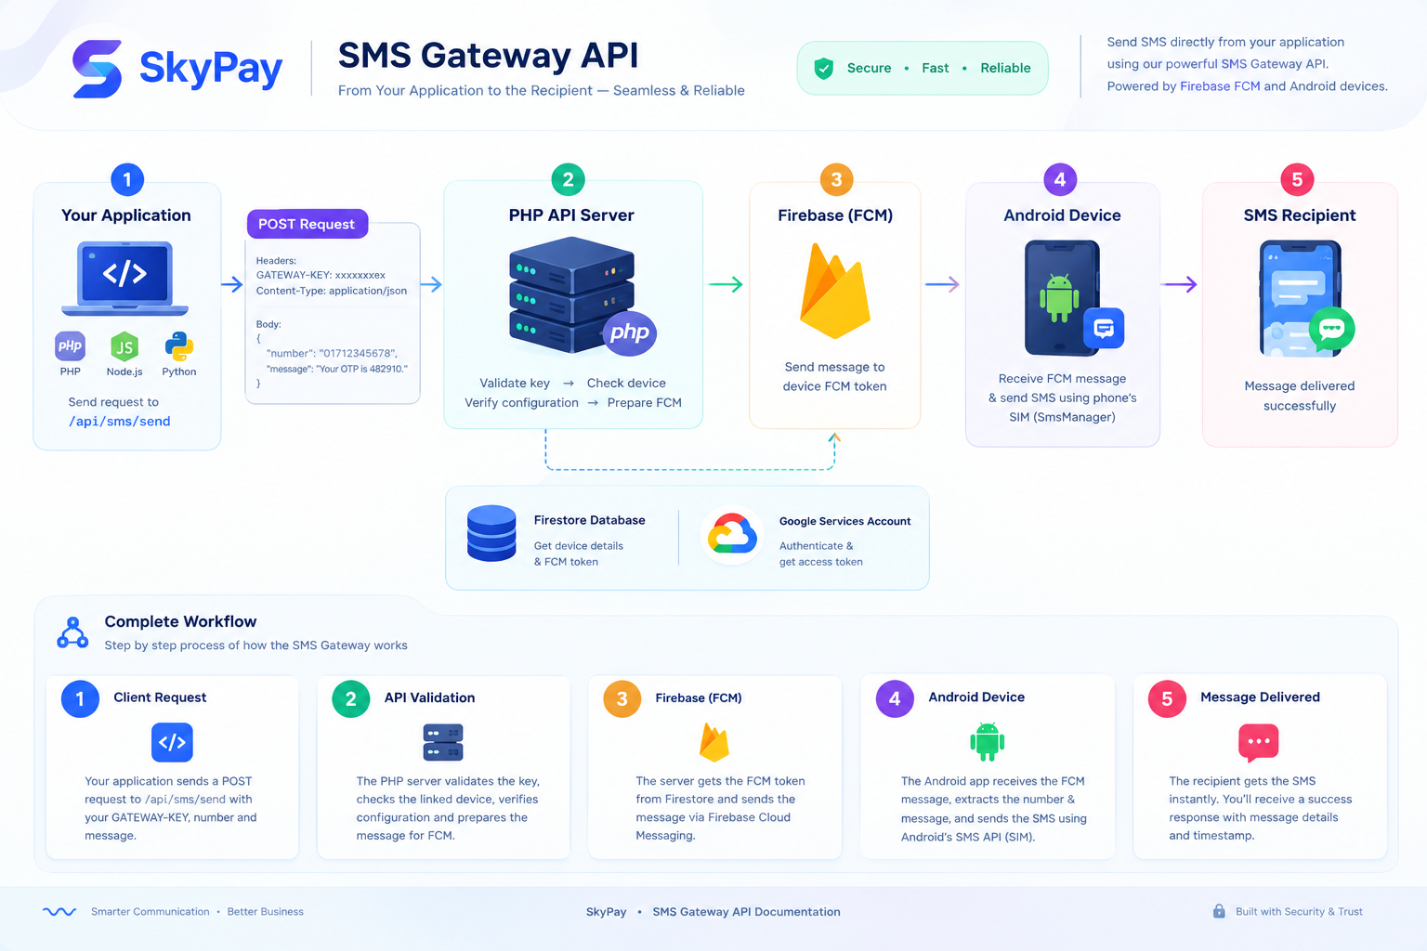This screenshot has width=1427, height=951.
Task: Click 'Smarter Communication' footer text
Action: (x=151, y=912)
